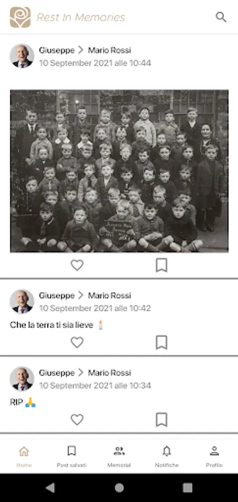Viewport: 238px width, 502px height.
Task: Switch to Post salvati tab
Action: coord(71,456)
